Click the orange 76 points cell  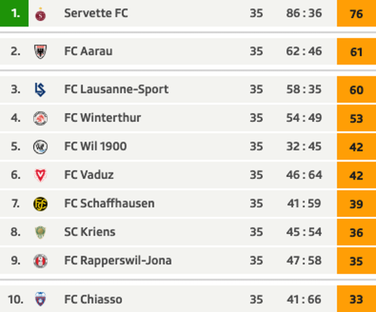click(357, 13)
